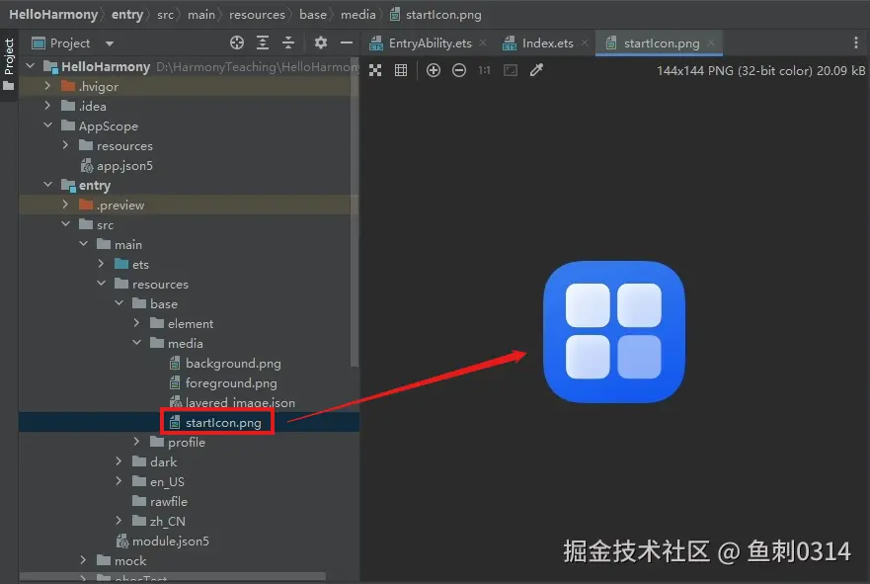Expand the mock folder
Viewport: 870px width, 584px height.
click(x=83, y=559)
